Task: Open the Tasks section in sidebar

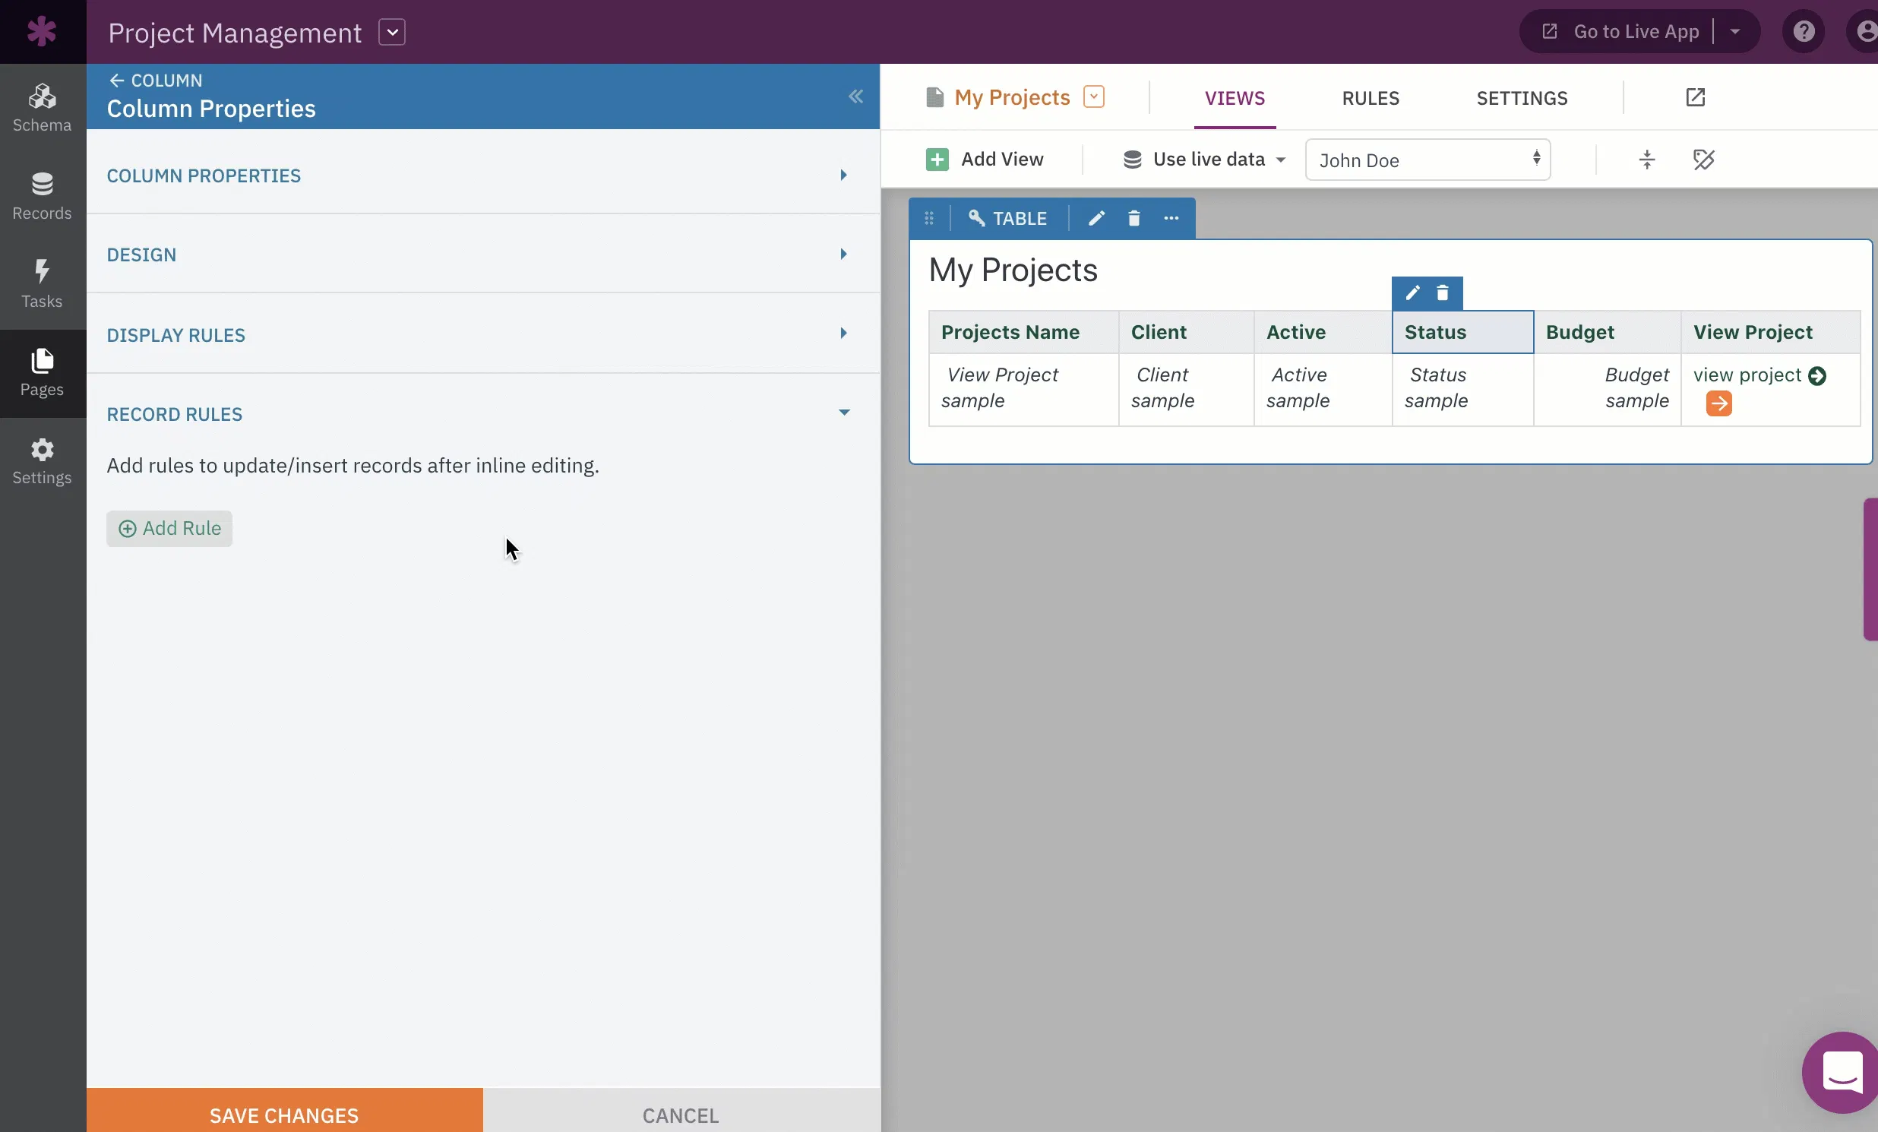Action: point(42,284)
